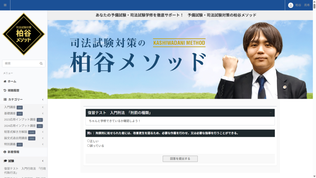Click the graduation cap icon beside 試験

tap(5, 161)
